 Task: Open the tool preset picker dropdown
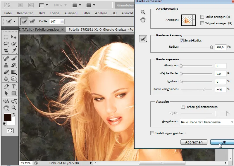tap(15, 21)
